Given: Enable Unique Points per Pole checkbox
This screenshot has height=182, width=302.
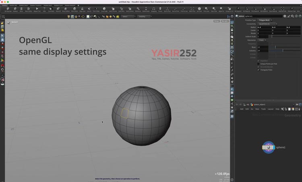Looking at the screenshot, I should coord(259,64).
